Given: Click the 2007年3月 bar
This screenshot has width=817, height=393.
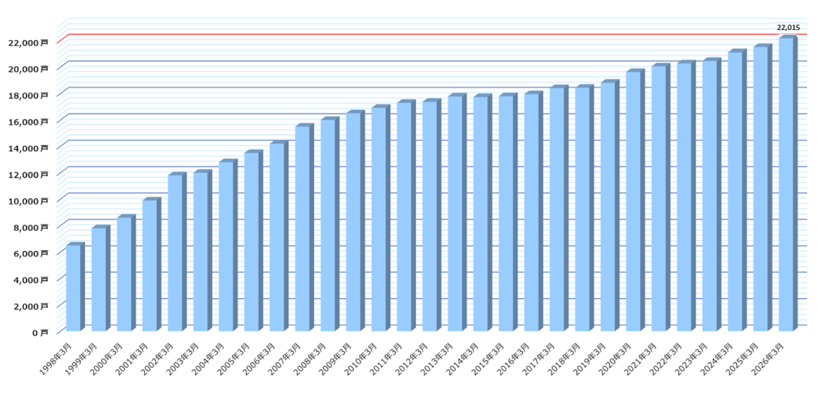Looking at the screenshot, I should coord(304,227).
